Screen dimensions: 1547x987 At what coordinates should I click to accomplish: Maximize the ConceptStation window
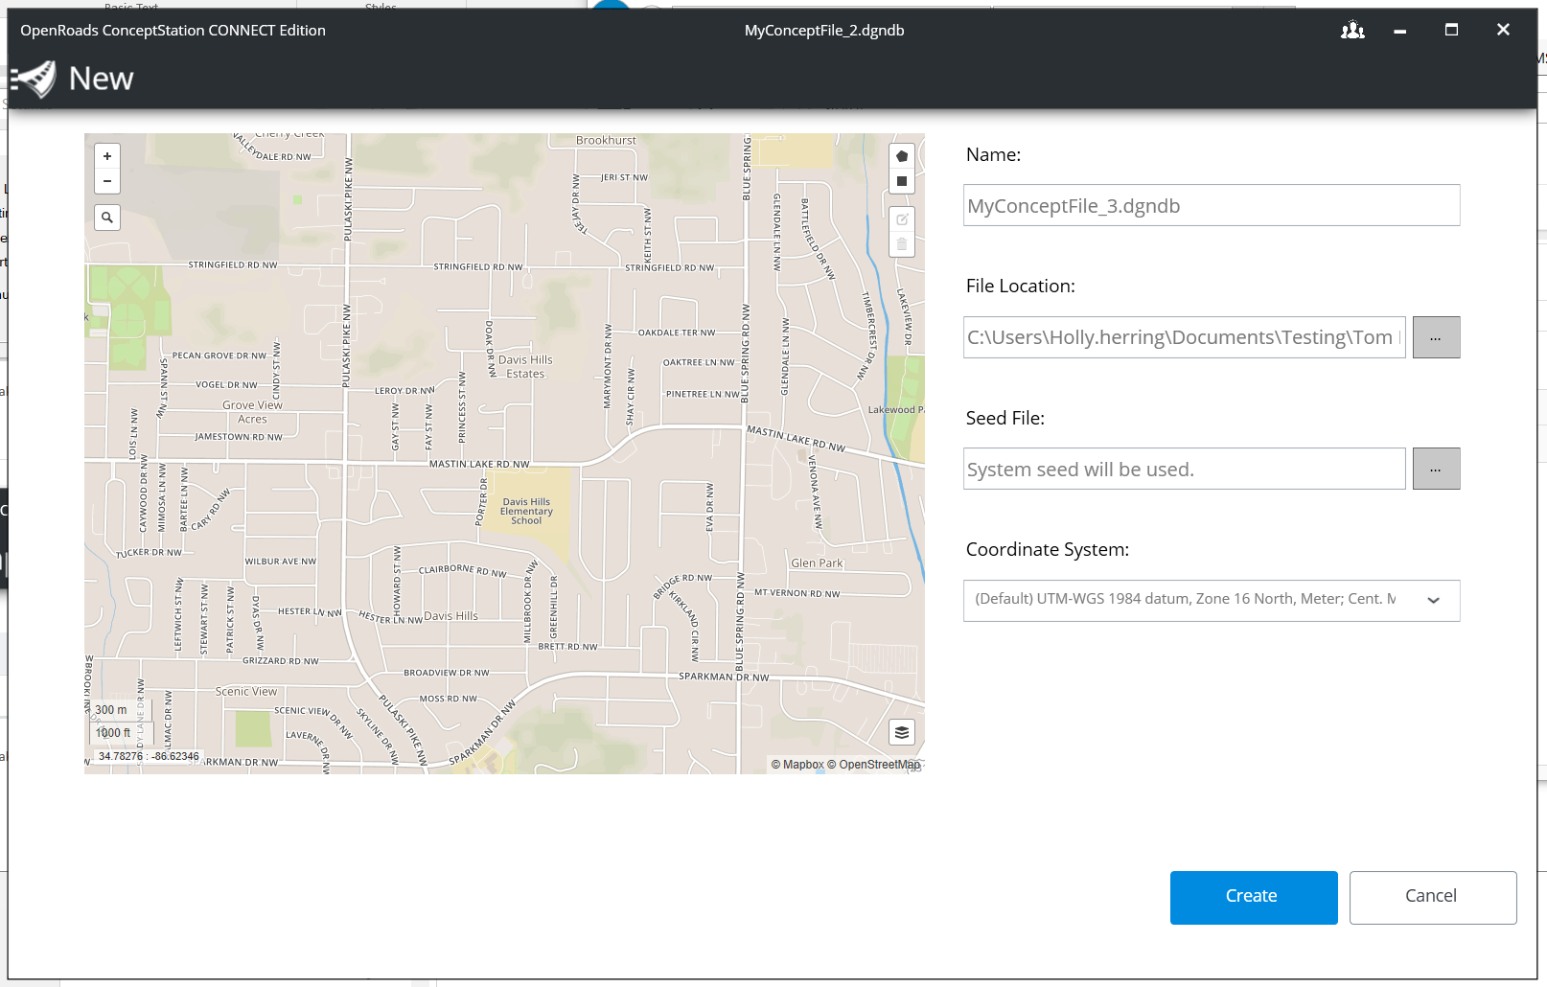pyautogui.click(x=1451, y=31)
